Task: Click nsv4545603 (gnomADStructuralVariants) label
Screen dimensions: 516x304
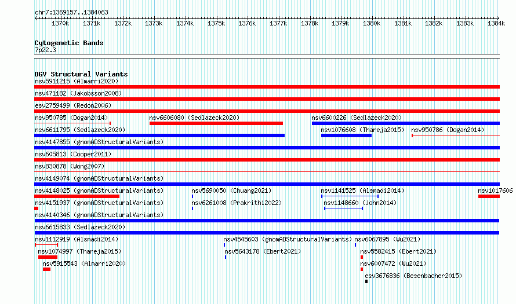Action: coord(288,239)
